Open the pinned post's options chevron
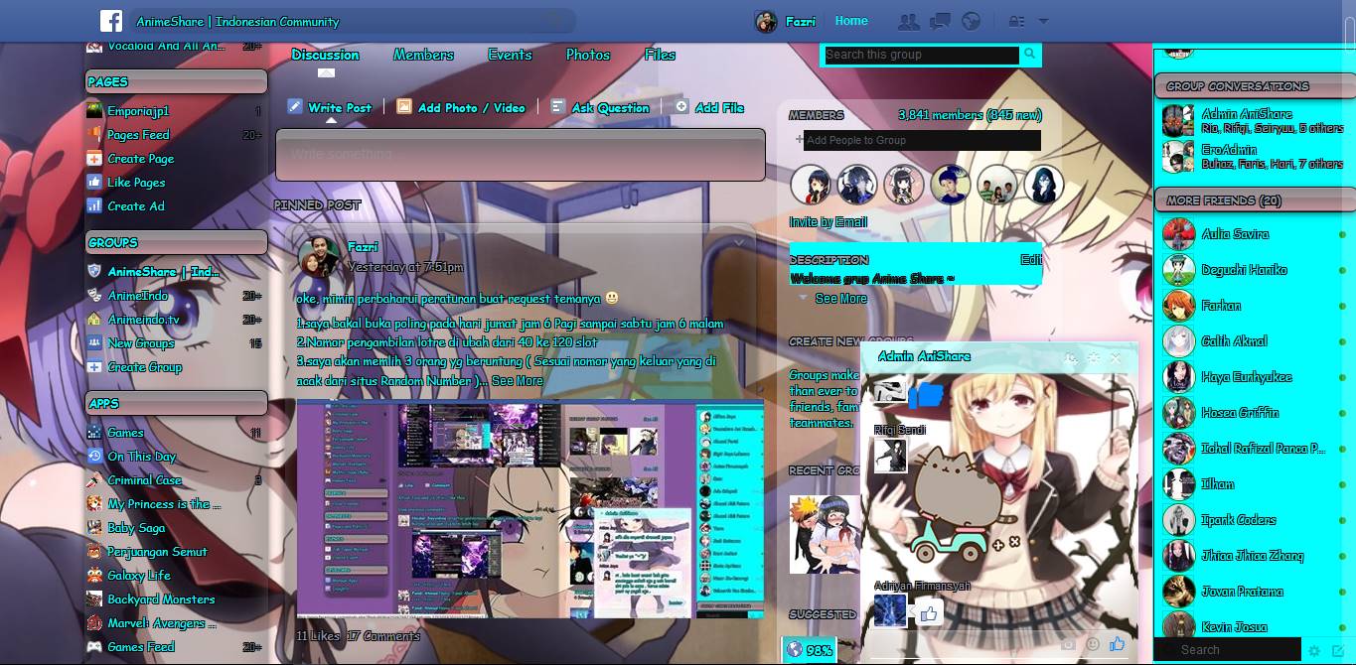This screenshot has height=665, width=1356. [738, 241]
